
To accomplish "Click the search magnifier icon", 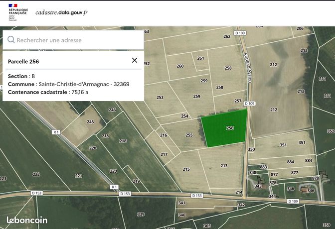I will pyautogui.click(x=11, y=39).
